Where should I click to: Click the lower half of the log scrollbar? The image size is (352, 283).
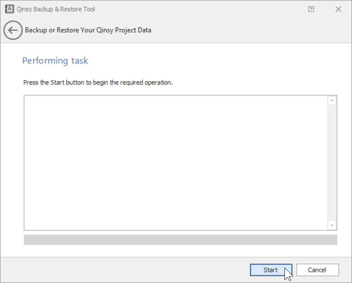tap(332, 195)
